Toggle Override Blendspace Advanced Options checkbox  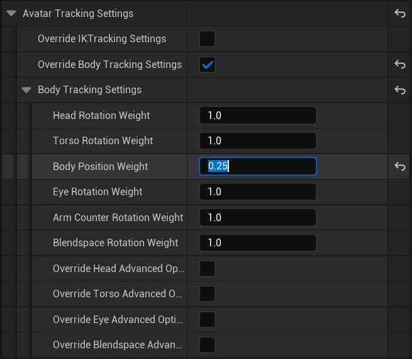[207, 345]
